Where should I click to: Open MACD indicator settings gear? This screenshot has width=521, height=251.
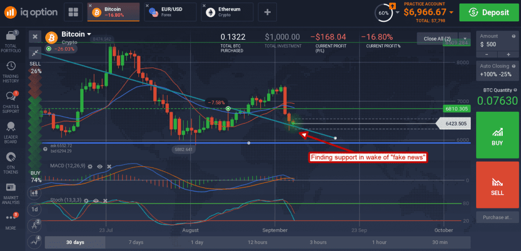click(x=90, y=166)
